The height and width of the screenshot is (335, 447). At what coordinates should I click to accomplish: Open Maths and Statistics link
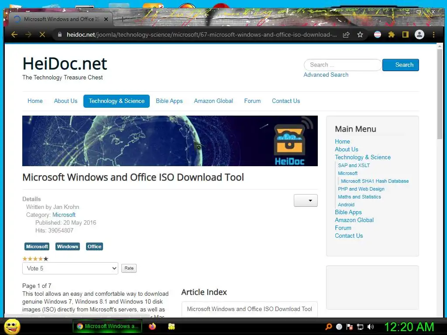359,197
